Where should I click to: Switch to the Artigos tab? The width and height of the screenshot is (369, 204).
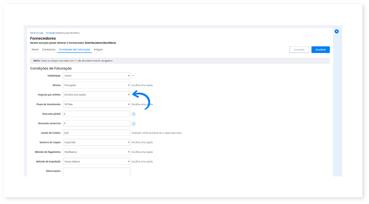[98, 49]
